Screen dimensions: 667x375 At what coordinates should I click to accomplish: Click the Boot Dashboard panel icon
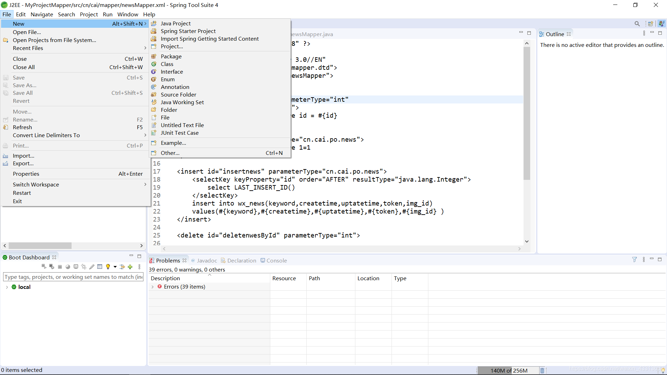point(5,257)
